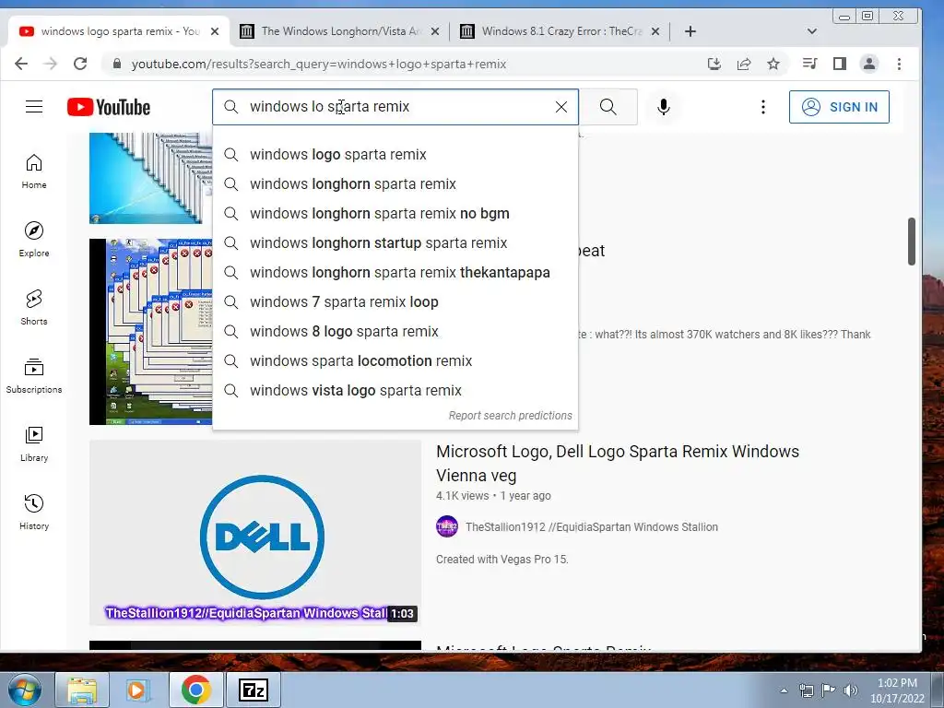This screenshot has height=708, width=944.
Task: Click the magnifier search button
Action: click(x=608, y=107)
